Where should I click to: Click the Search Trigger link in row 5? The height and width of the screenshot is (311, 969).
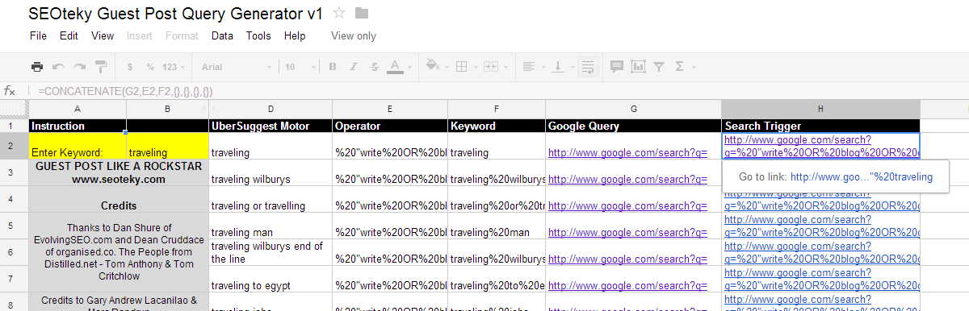[x=820, y=226]
